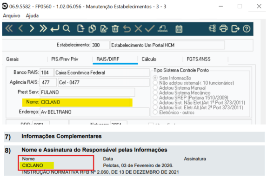Switch to PIS/Prev Priv tab
The height and width of the screenshot is (178, 267).
(x=65, y=59)
